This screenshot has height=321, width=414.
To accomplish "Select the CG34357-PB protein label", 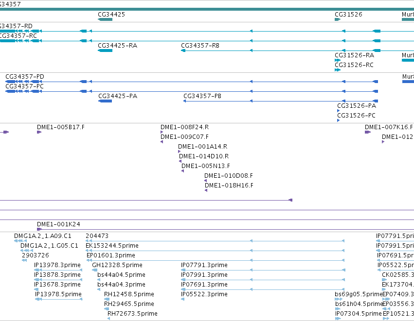I will (x=202, y=96).
